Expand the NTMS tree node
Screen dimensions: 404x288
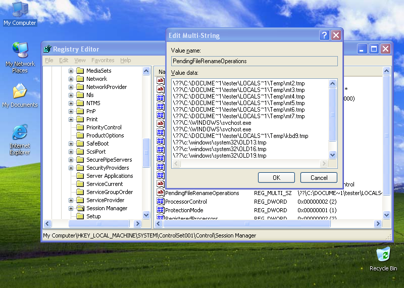pyautogui.click(x=71, y=103)
